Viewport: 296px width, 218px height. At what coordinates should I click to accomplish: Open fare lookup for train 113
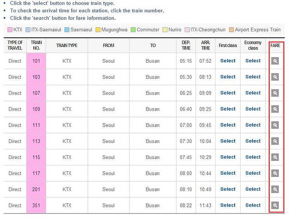tap(275, 141)
